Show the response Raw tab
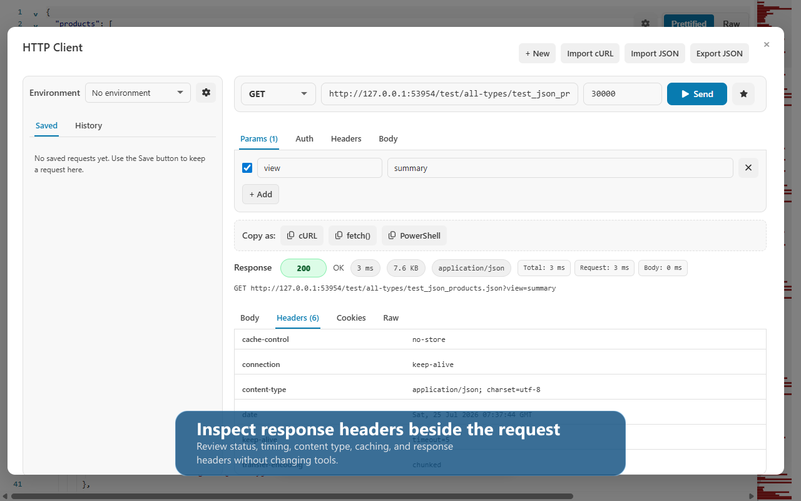Image resolution: width=801 pixels, height=501 pixels. [x=391, y=318]
